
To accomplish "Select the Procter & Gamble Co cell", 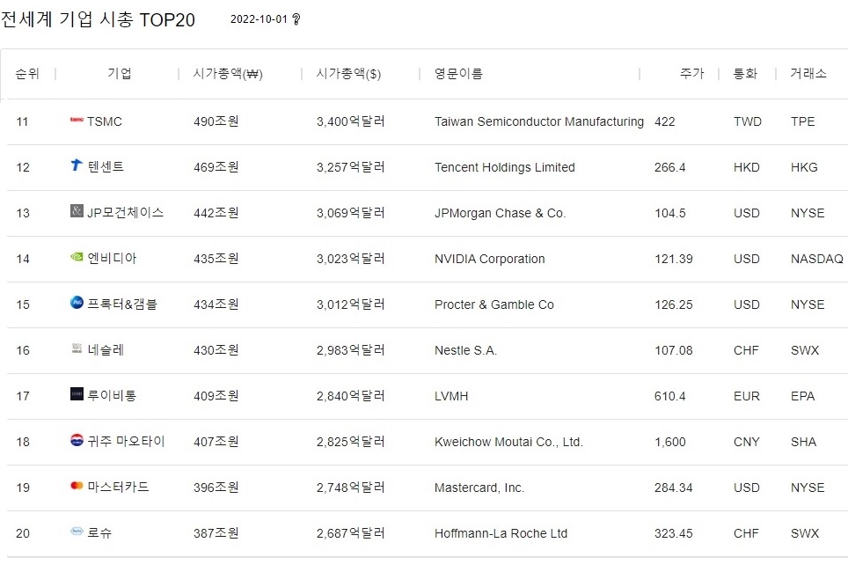I will point(494,304).
